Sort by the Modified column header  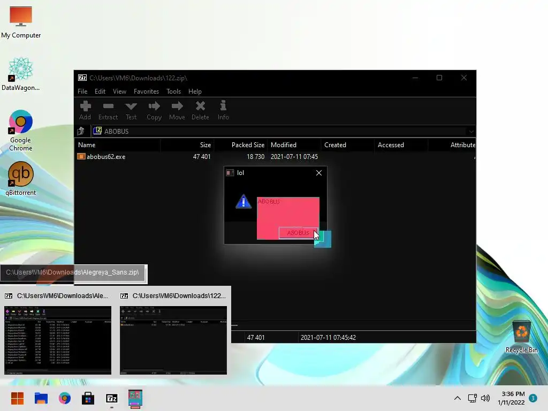pyautogui.click(x=294, y=144)
